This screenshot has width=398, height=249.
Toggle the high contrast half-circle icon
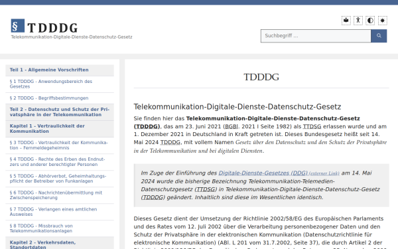pos(370,21)
